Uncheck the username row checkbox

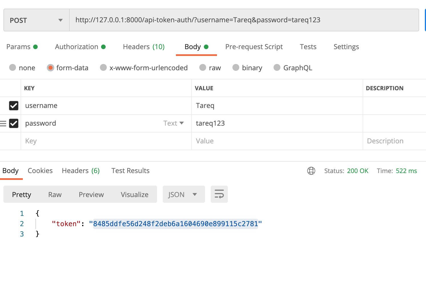click(14, 106)
